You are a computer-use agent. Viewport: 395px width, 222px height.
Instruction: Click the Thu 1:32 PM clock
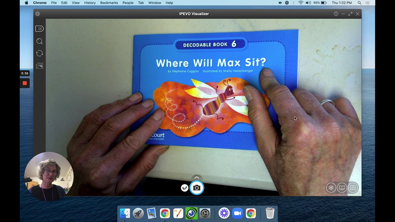tap(342, 3)
